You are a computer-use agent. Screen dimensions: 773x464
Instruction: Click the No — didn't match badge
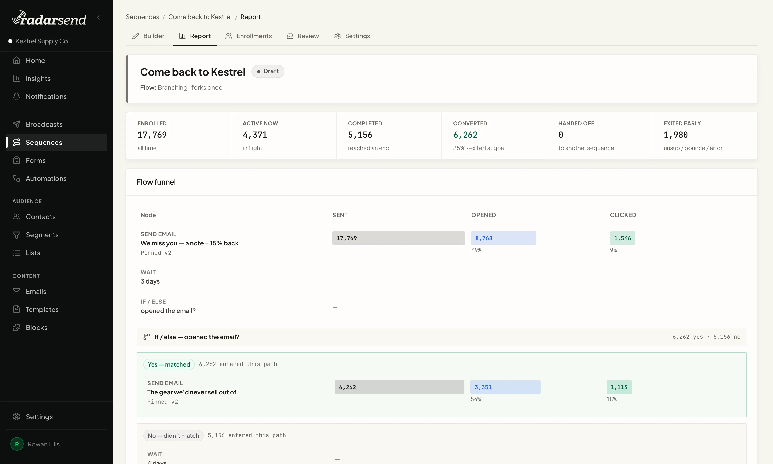tap(173, 436)
